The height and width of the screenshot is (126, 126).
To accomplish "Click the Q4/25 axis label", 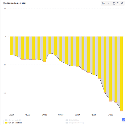I will (110, 115).
